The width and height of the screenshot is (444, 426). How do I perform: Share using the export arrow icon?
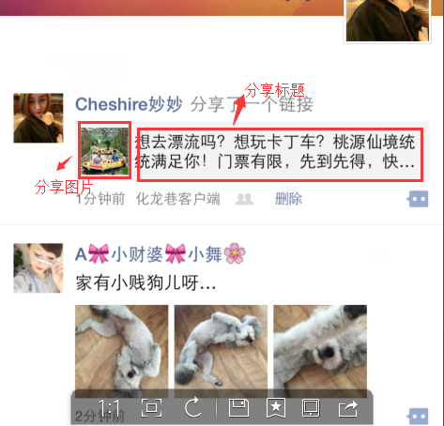click(x=348, y=408)
